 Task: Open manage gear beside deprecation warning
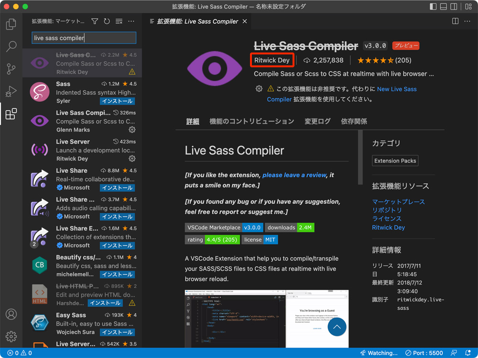click(259, 89)
